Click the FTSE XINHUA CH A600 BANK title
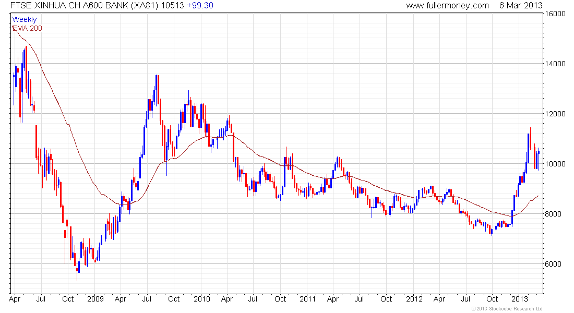The image size is (574, 313). tap(69, 6)
